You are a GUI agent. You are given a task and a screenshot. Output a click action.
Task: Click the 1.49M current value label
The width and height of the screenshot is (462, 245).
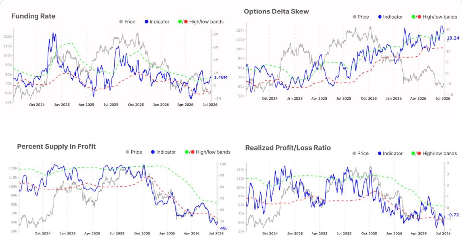pyautogui.click(x=221, y=78)
